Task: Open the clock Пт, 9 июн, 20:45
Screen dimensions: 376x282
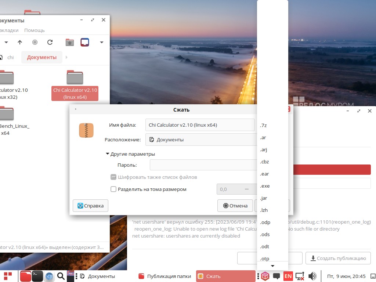Action: (x=346, y=276)
